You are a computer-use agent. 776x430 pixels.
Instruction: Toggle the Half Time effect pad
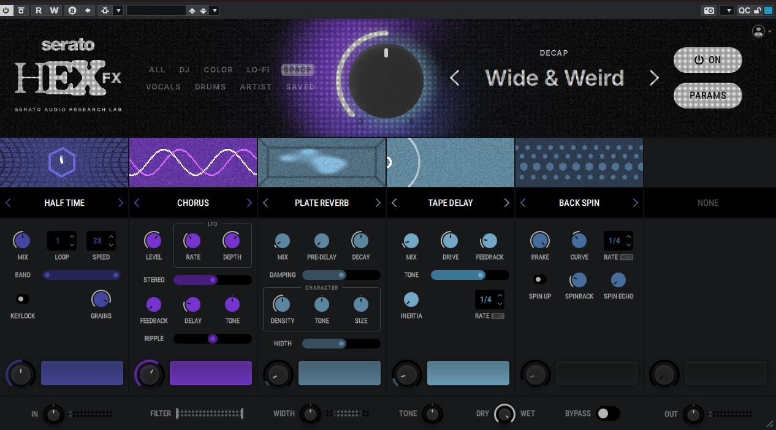82,373
